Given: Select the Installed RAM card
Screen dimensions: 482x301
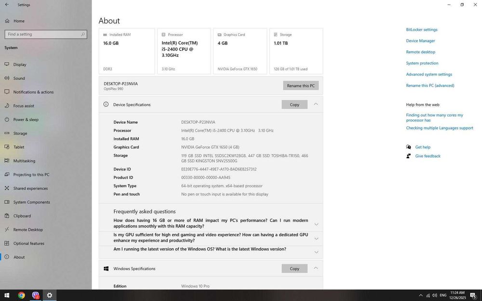Looking at the screenshot, I should coord(127,52).
